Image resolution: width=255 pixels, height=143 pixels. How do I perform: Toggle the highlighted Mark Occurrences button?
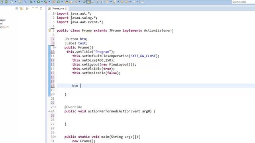tap(88, 2)
